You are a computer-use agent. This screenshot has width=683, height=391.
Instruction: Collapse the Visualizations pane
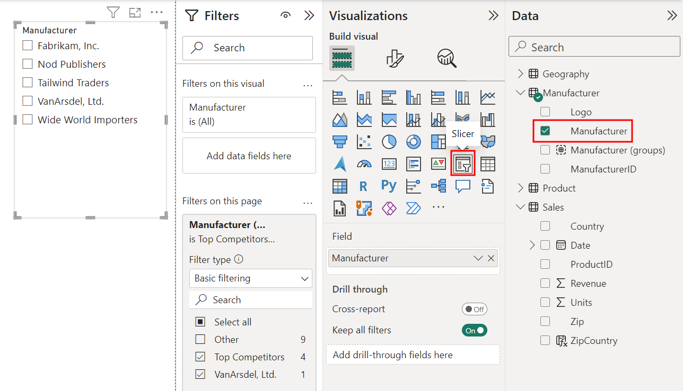point(493,16)
